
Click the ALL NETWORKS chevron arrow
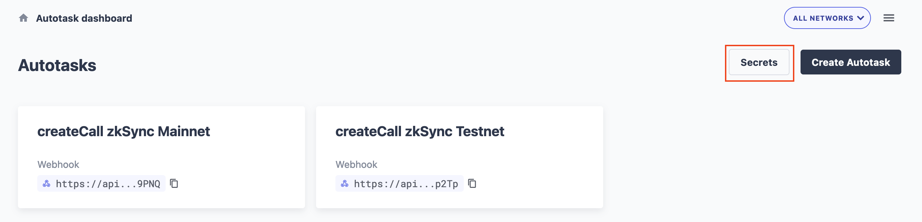coord(861,18)
